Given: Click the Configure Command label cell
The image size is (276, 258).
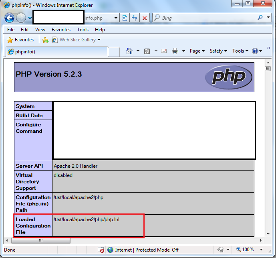Looking at the screenshot, I should (33, 140).
